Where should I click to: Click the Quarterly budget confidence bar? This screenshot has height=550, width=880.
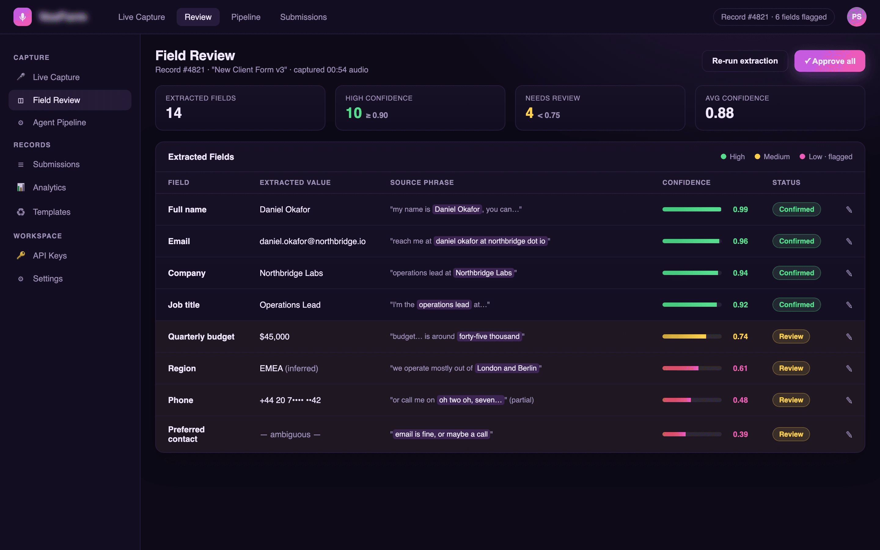point(692,336)
